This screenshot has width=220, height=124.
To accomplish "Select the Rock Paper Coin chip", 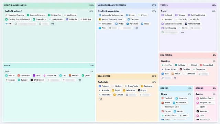I will point(170,107).
